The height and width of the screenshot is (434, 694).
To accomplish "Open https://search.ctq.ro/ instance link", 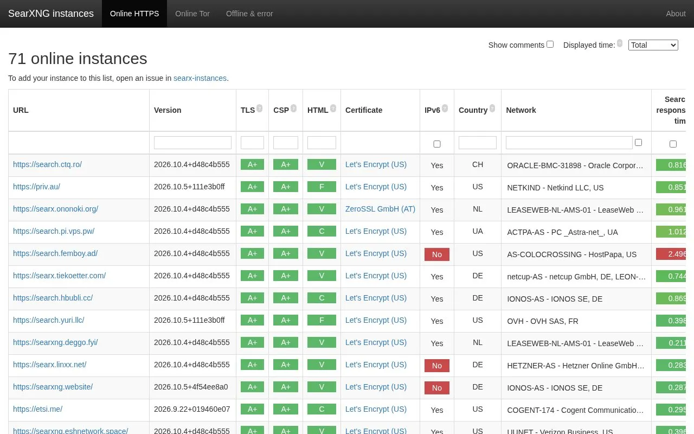I will click(47, 164).
